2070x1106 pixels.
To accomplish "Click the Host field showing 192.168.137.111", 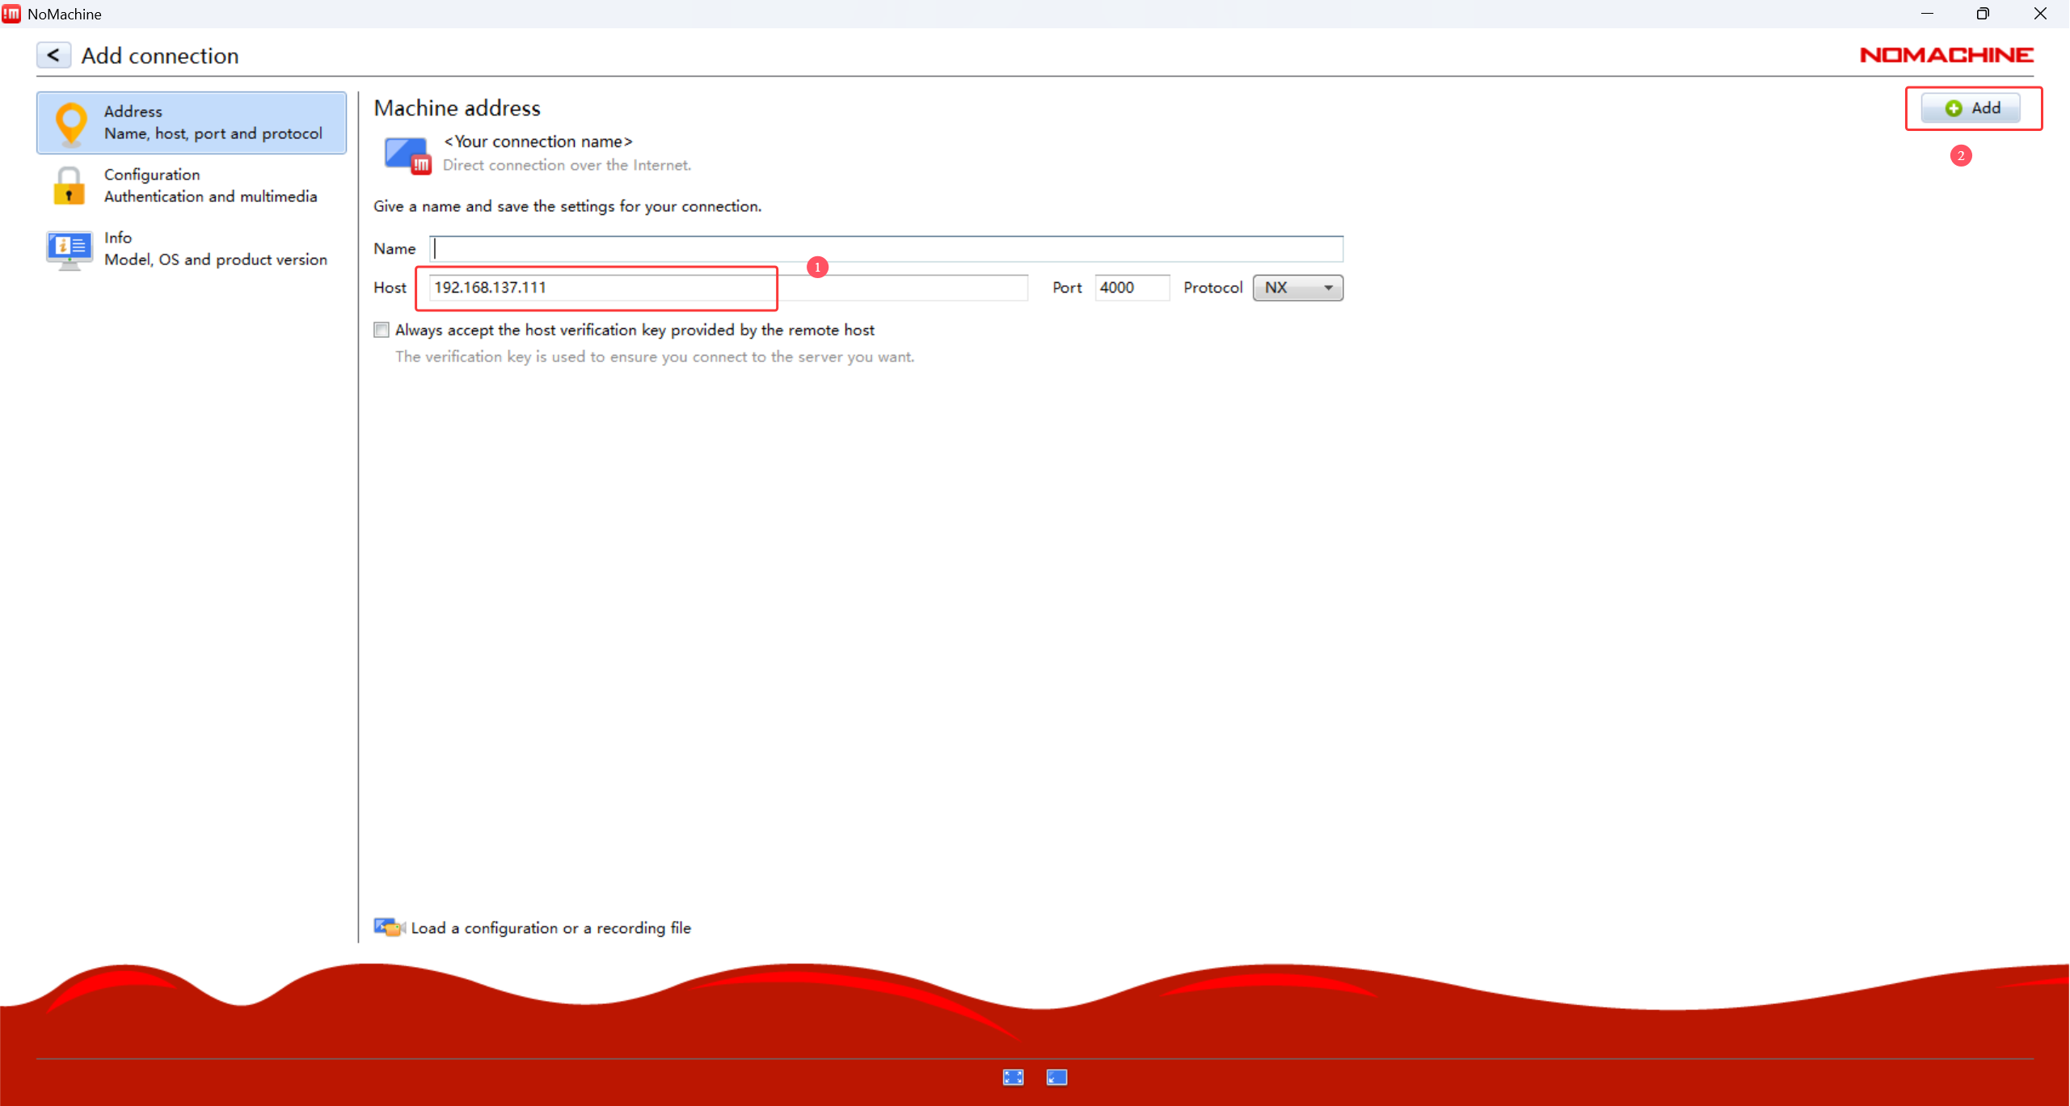I will click(727, 288).
